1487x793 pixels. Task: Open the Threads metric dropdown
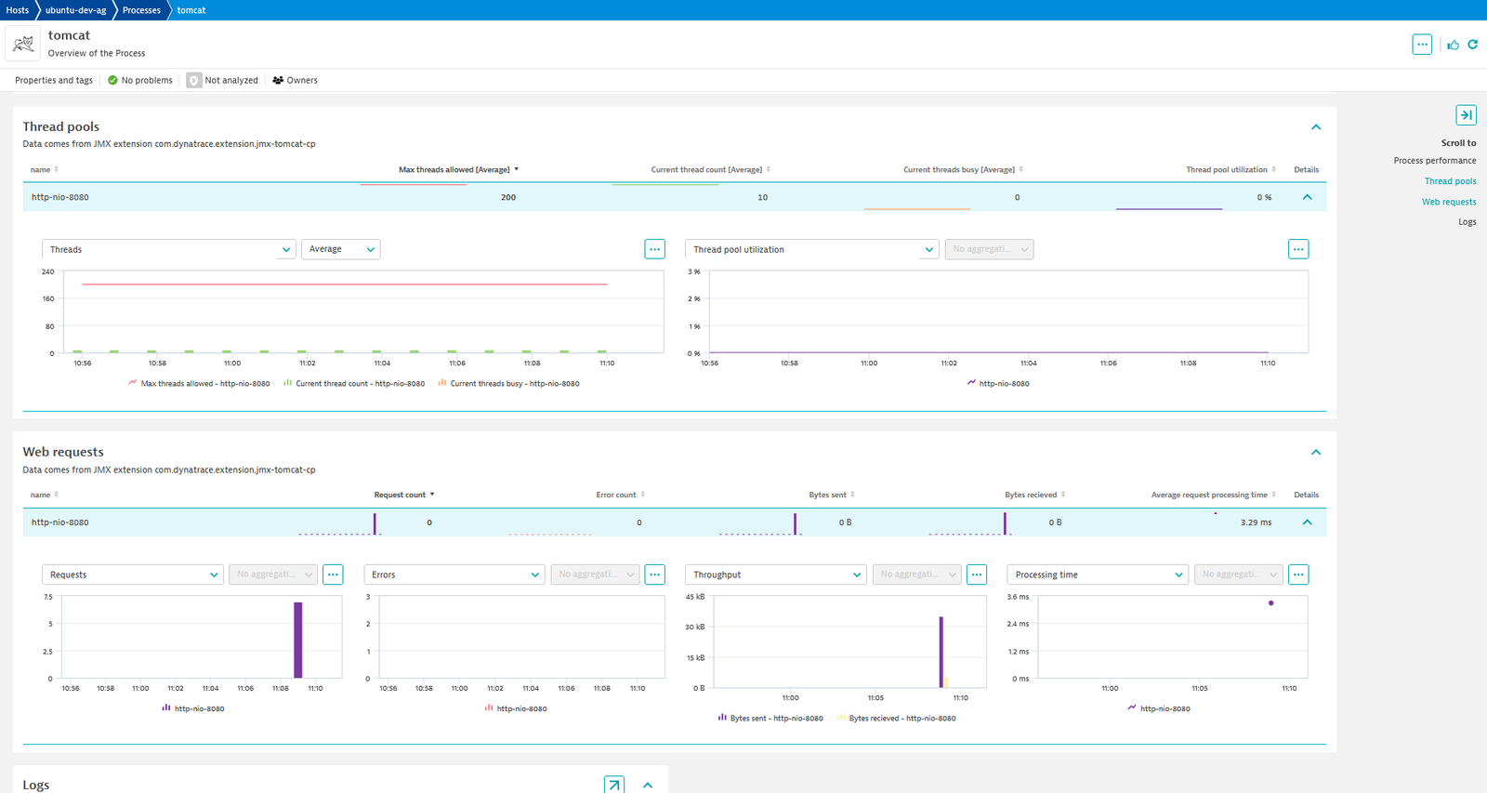(x=169, y=249)
